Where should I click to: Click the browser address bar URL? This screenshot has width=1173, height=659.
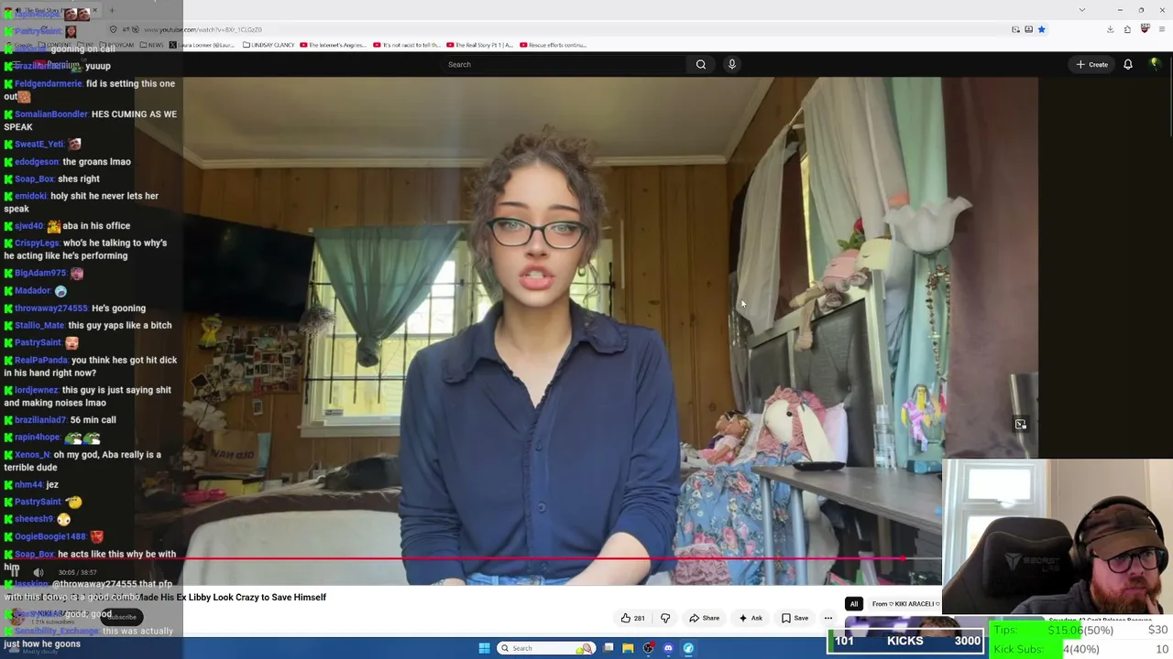(203, 30)
